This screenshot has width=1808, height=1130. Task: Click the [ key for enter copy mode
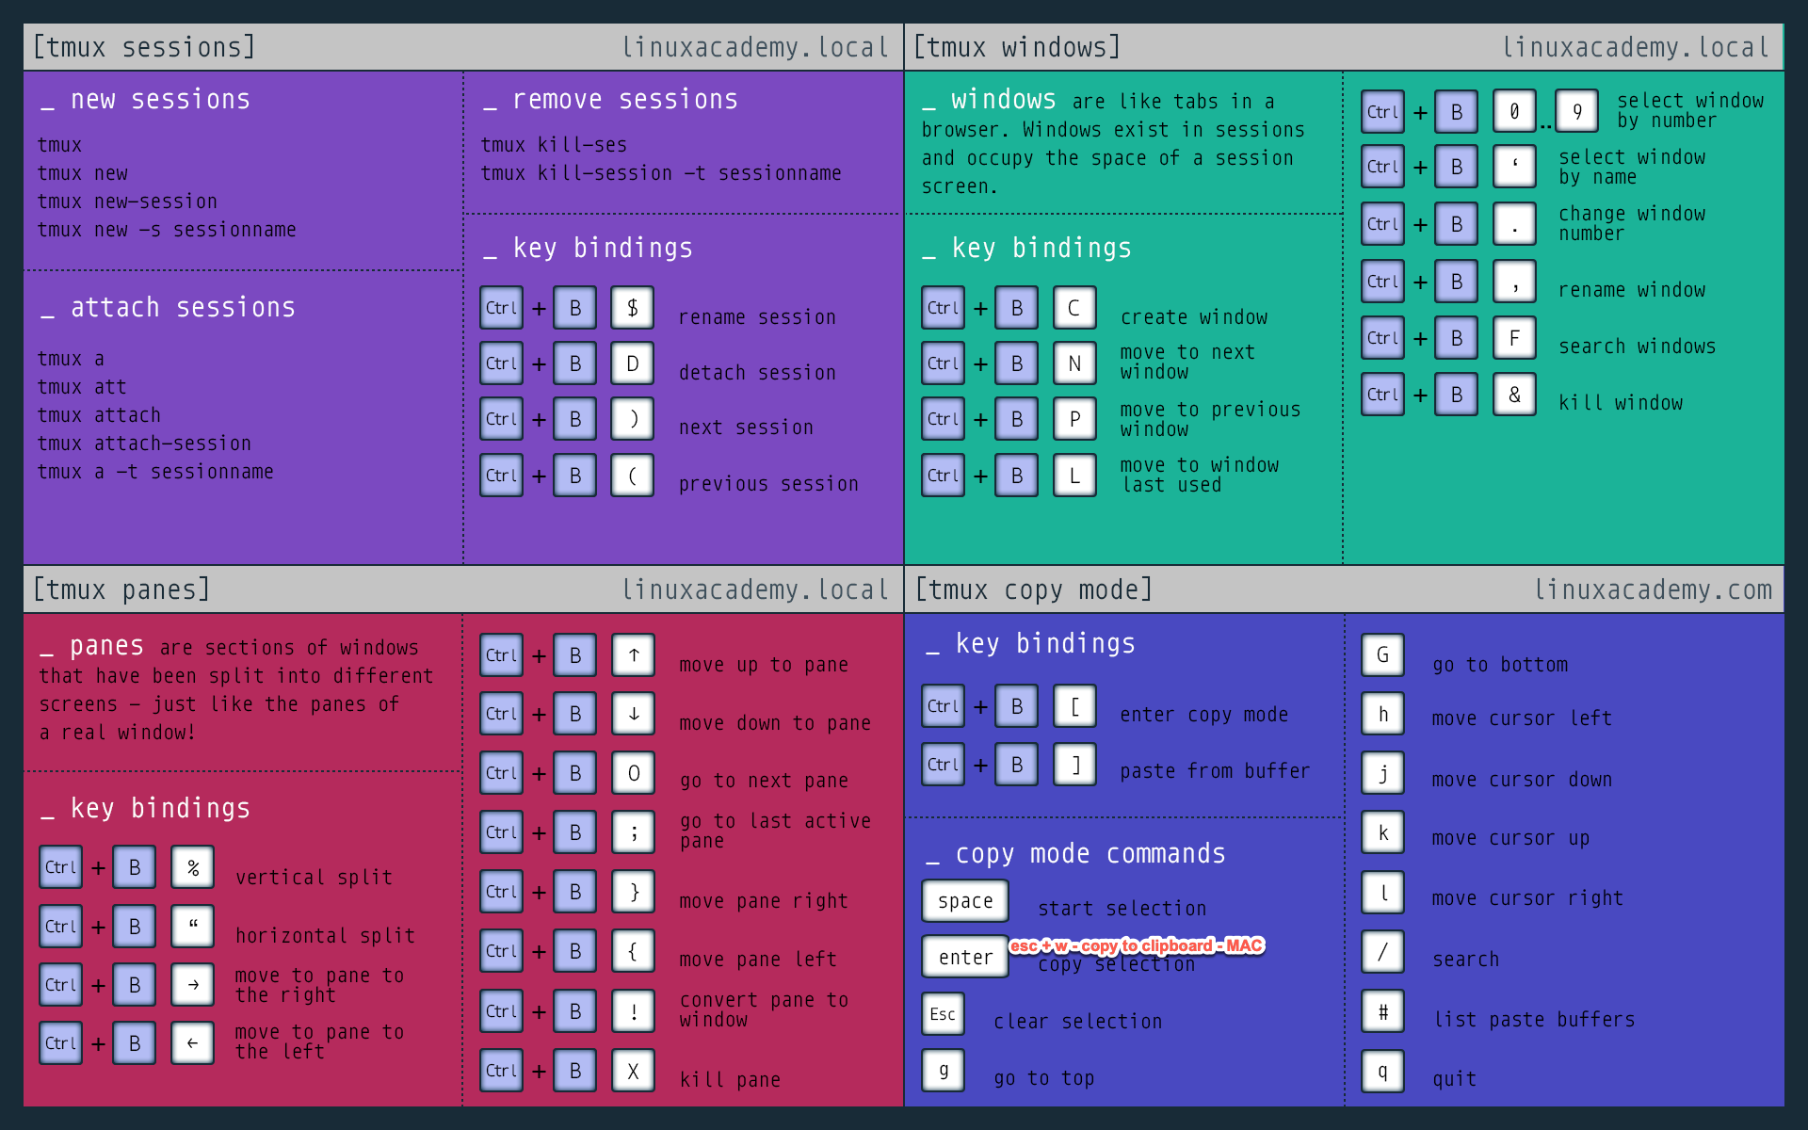pyautogui.click(x=1074, y=706)
